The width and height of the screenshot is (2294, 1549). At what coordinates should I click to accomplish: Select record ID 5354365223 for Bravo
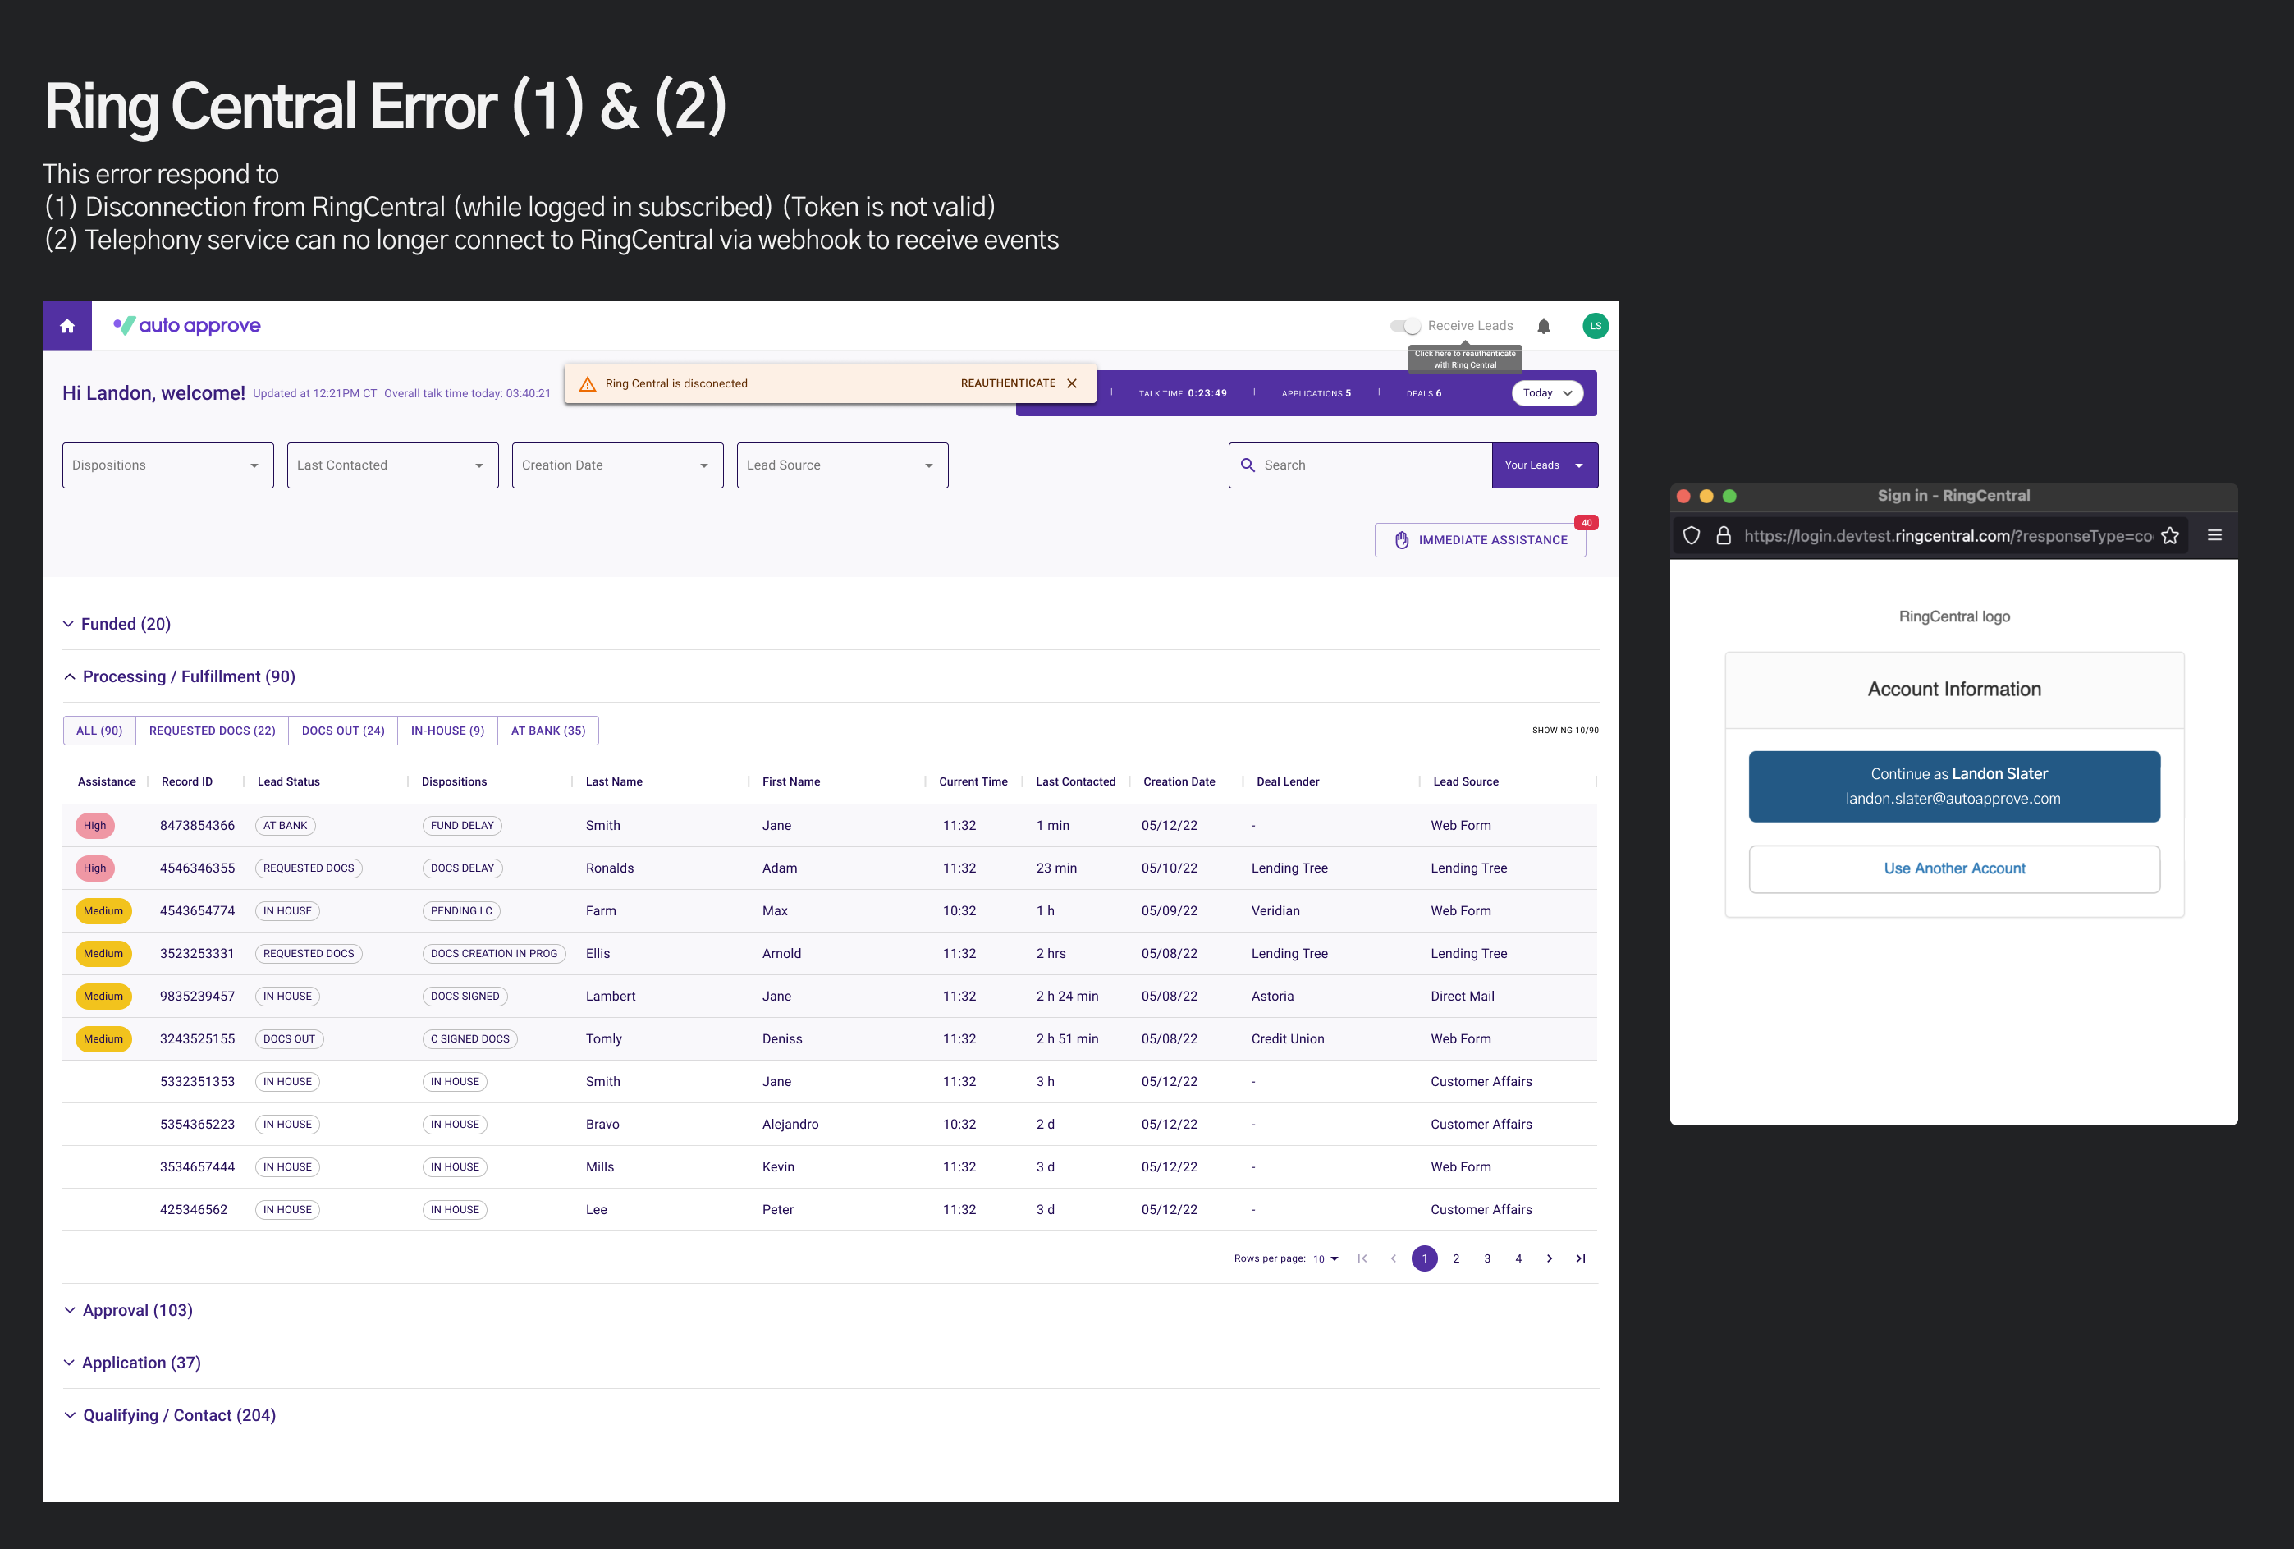[x=198, y=1125]
